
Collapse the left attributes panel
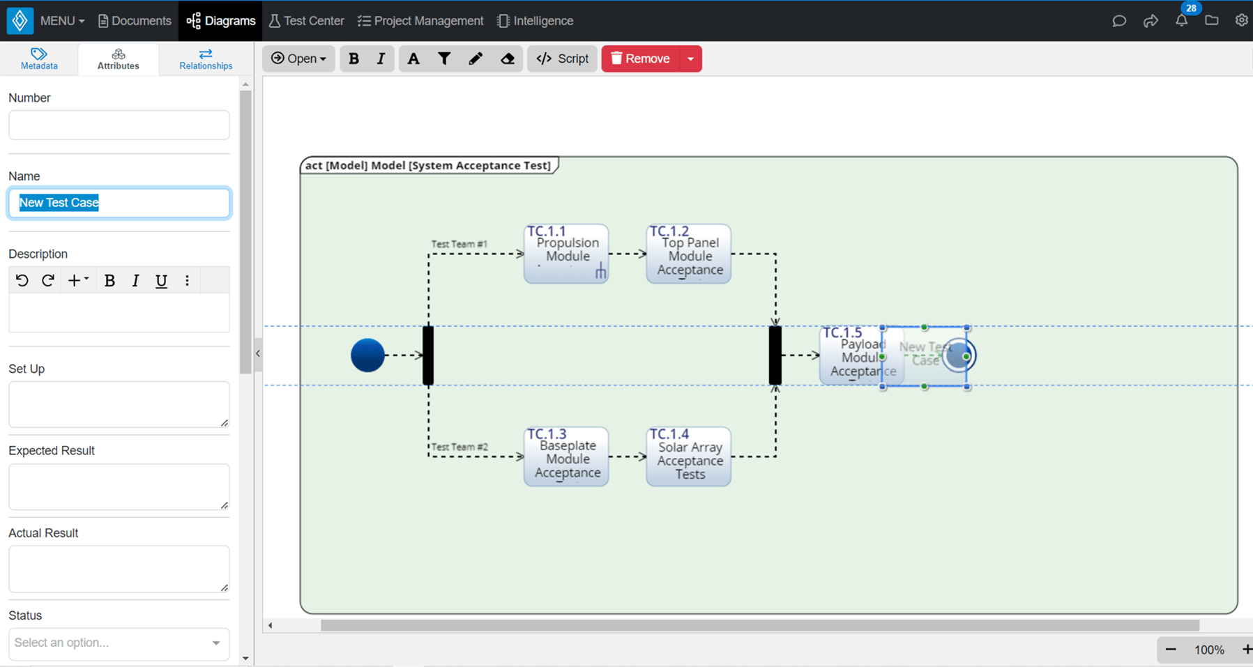[257, 353]
